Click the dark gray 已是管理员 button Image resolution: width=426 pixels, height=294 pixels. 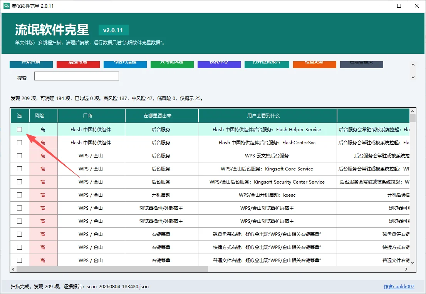click(x=362, y=64)
